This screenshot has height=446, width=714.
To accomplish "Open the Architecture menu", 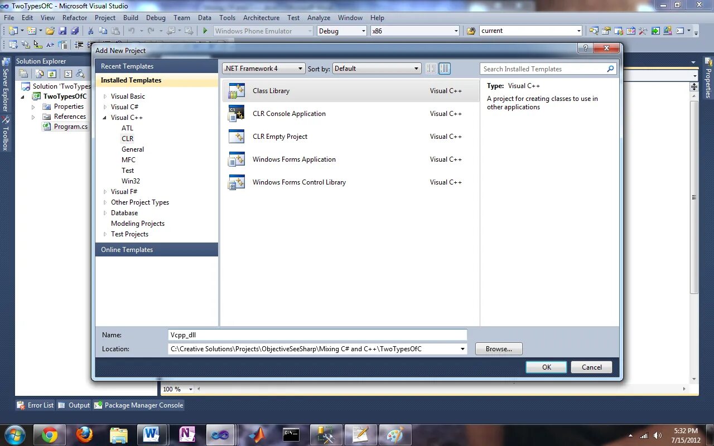I will point(261,18).
